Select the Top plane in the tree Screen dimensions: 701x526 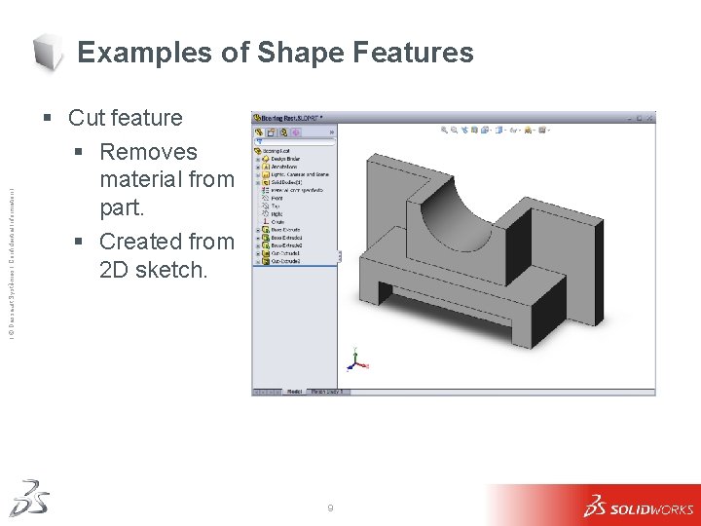pos(271,207)
